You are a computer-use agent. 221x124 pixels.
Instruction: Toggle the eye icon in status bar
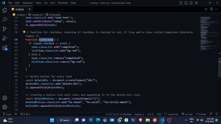16,114
